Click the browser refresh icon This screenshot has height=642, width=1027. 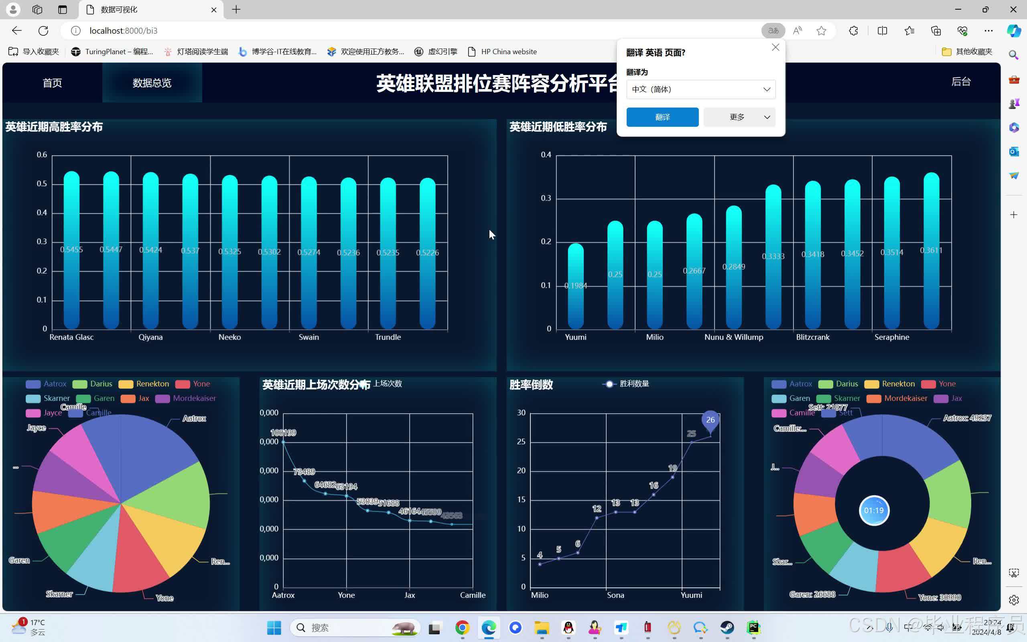point(43,30)
